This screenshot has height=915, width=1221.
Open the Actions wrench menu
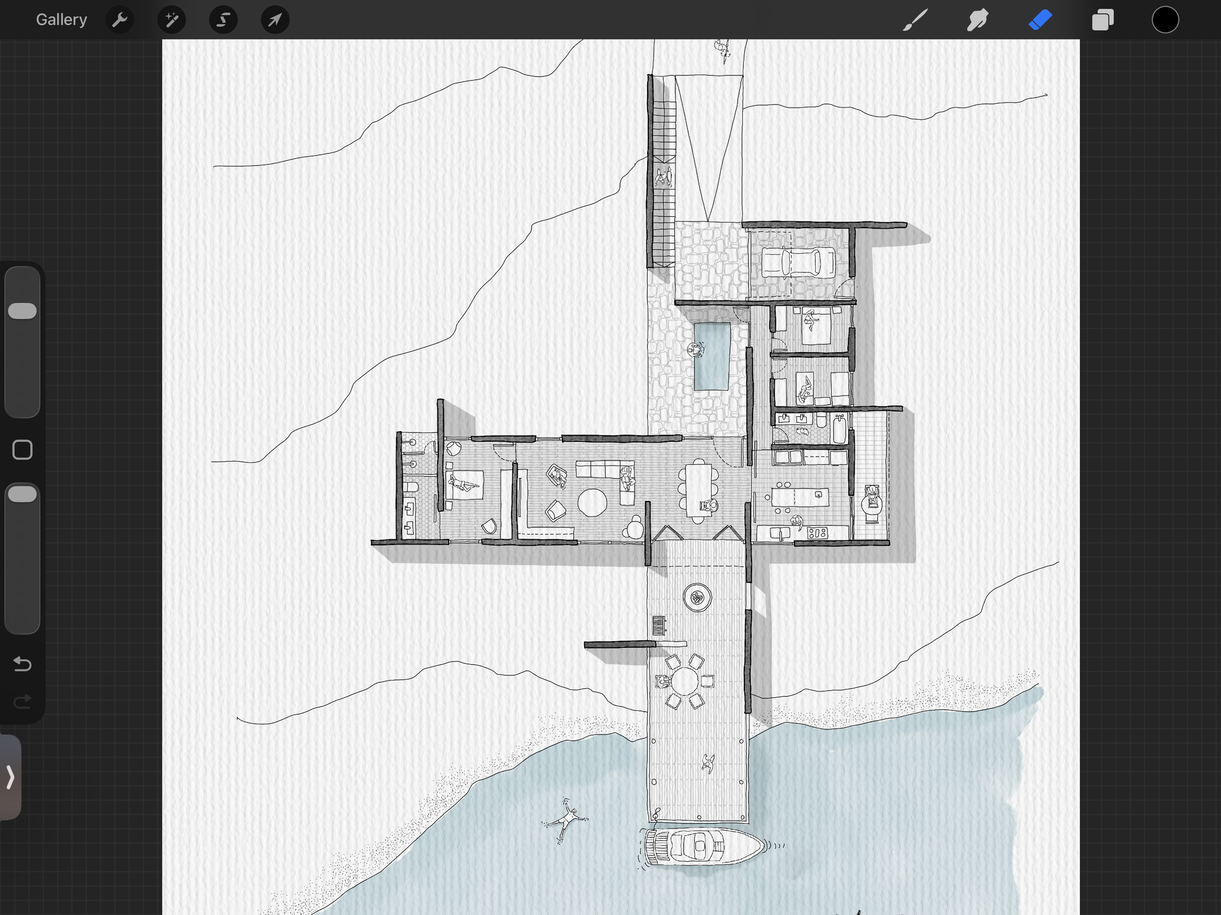[120, 20]
